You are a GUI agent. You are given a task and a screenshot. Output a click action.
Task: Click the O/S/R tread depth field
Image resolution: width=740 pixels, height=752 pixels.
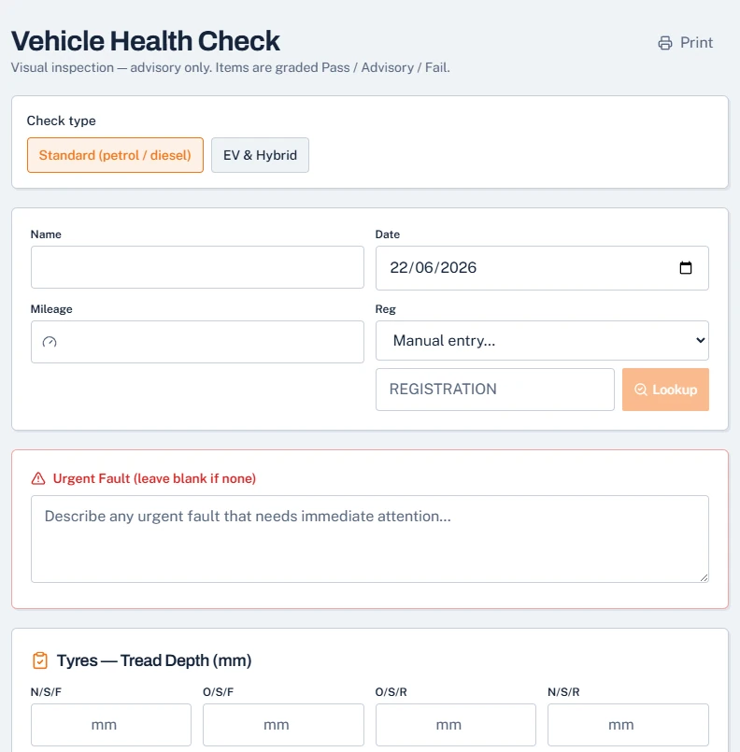tap(456, 725)
